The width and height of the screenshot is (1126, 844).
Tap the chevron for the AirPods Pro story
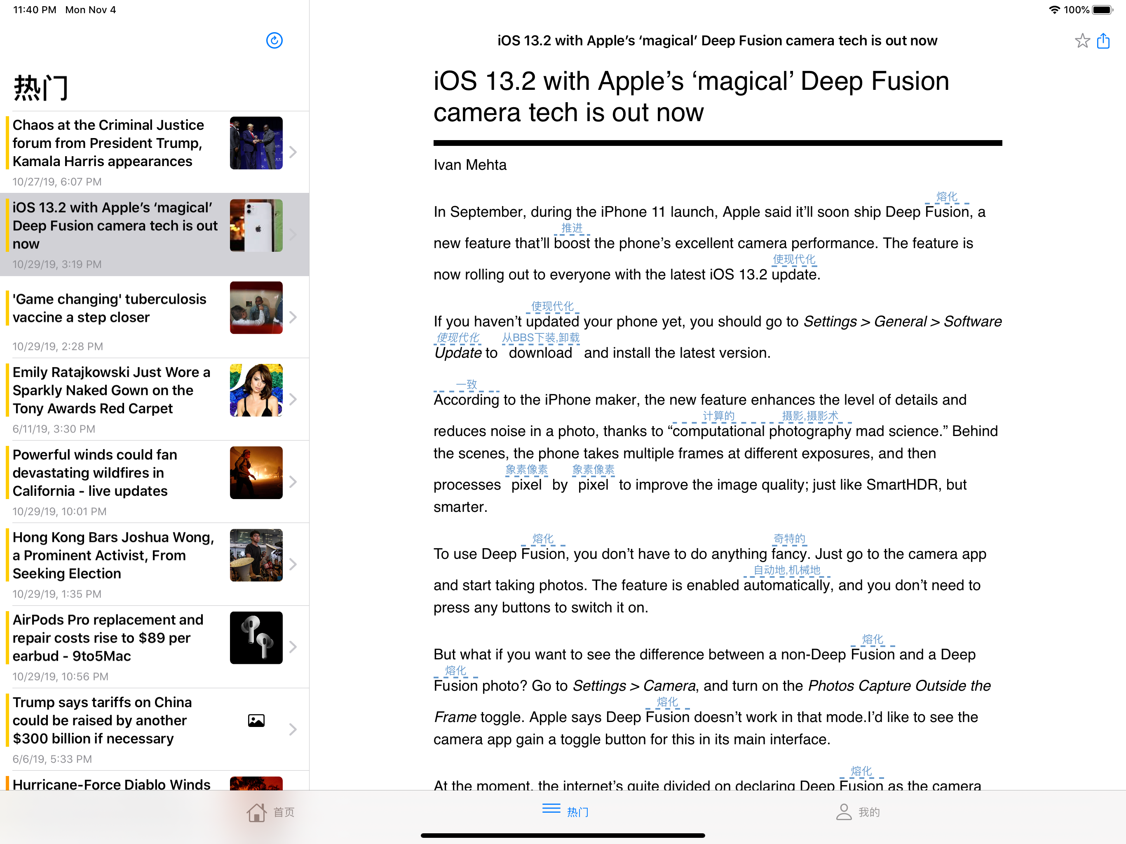tap(293, 647)
